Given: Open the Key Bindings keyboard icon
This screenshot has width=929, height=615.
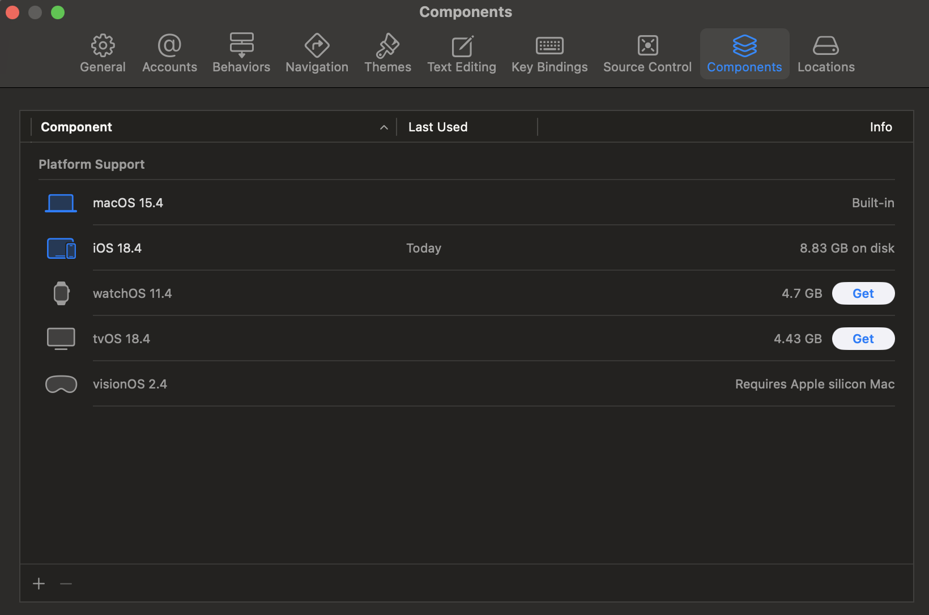Looking at the screenshot, I should point(549,45).
